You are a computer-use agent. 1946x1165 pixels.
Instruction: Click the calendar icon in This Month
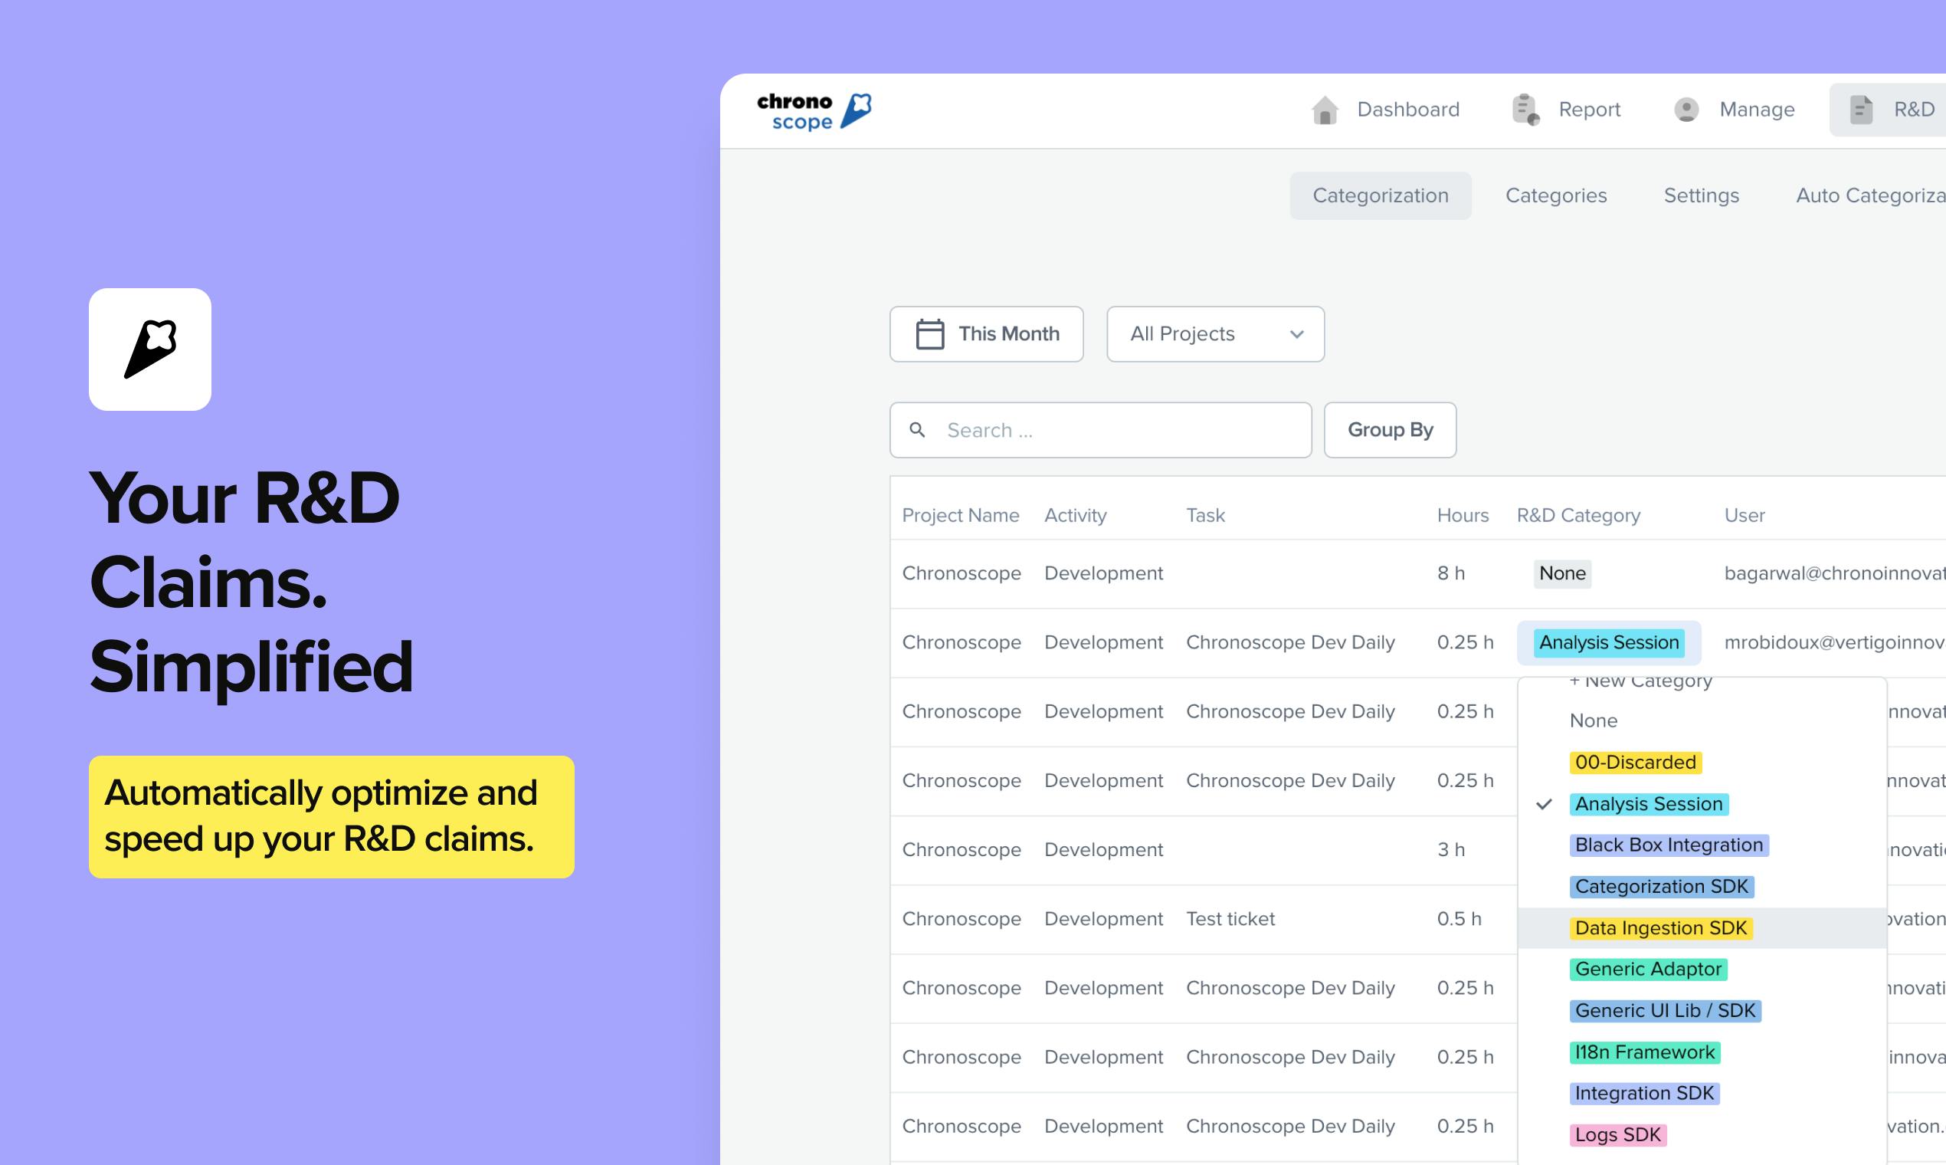930,334
